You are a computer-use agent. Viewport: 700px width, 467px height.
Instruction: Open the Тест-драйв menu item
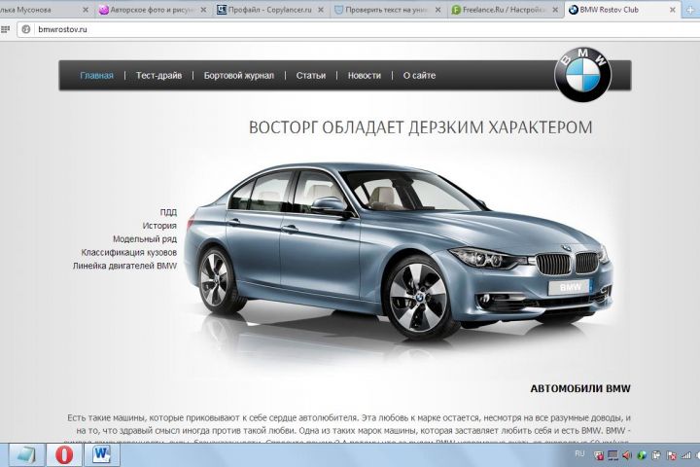pos(158,76)
